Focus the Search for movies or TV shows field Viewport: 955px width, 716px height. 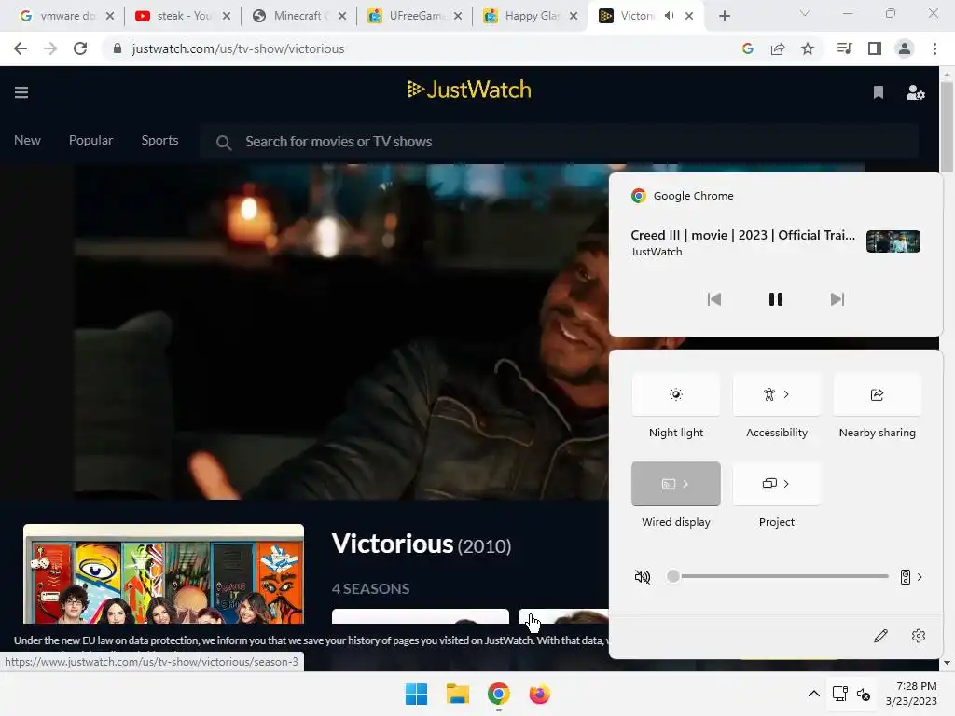tap(560, 142)
